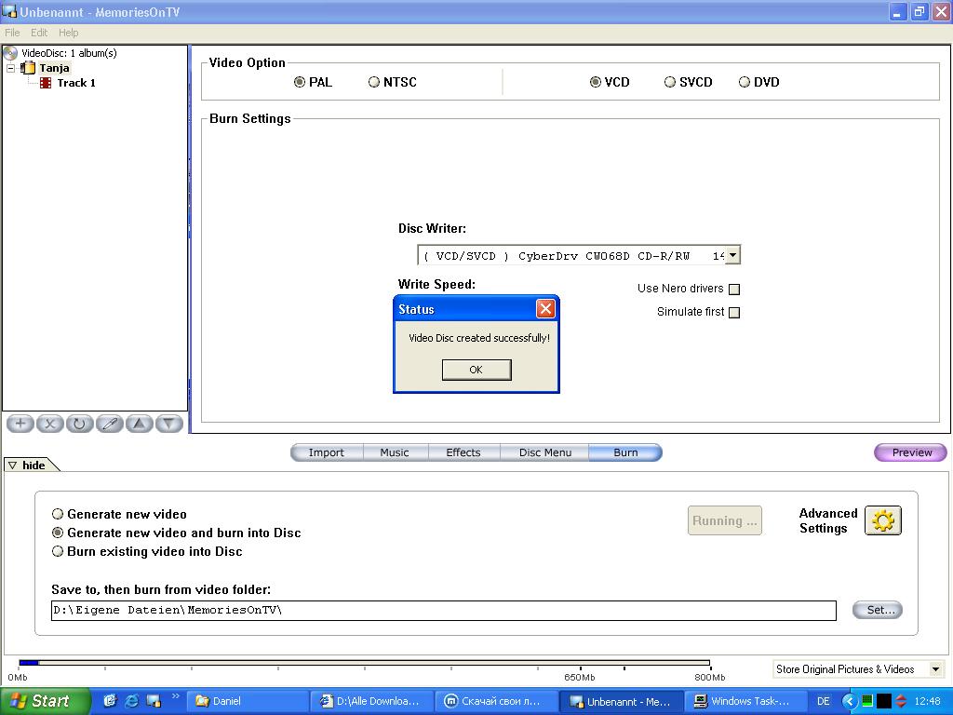Click the red arrows tray icon
This screenshot has height=715, width=953.
(x=901, y=701)
